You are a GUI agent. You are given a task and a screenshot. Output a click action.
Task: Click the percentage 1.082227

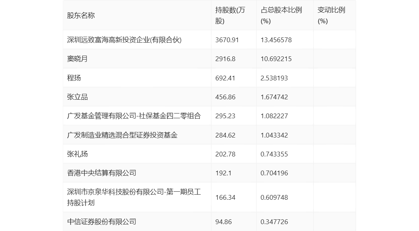coord(274,116)
